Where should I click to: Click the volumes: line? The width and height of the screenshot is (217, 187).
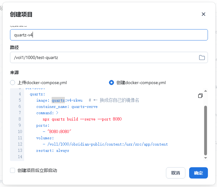tap(45, 138)
